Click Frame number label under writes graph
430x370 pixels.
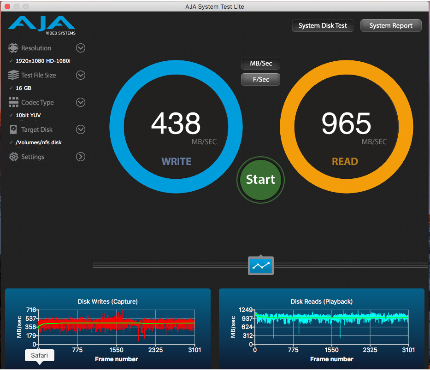[x=117, y=359]
